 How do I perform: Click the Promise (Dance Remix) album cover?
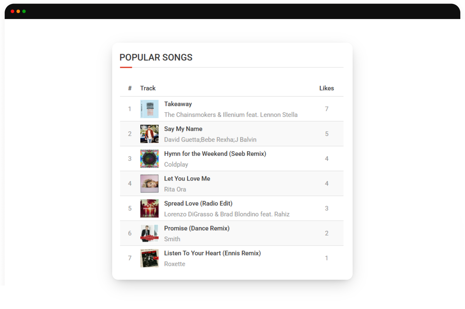point(149,233)
